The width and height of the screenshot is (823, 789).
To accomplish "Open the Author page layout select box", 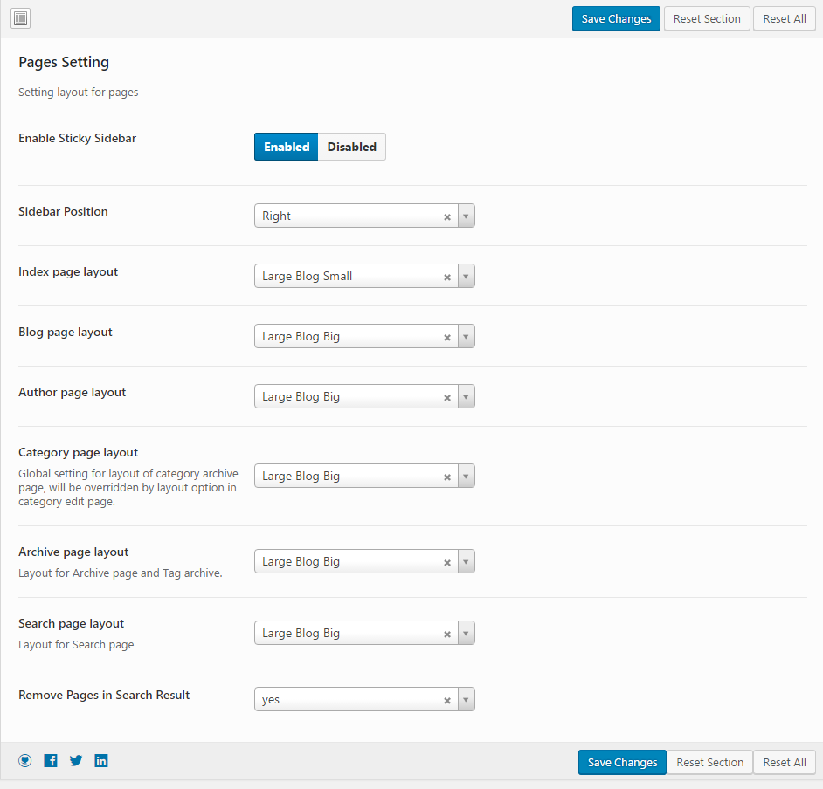I will (x=349, y=397).
